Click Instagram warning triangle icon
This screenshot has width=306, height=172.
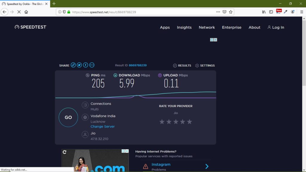(x=146, y=166)
